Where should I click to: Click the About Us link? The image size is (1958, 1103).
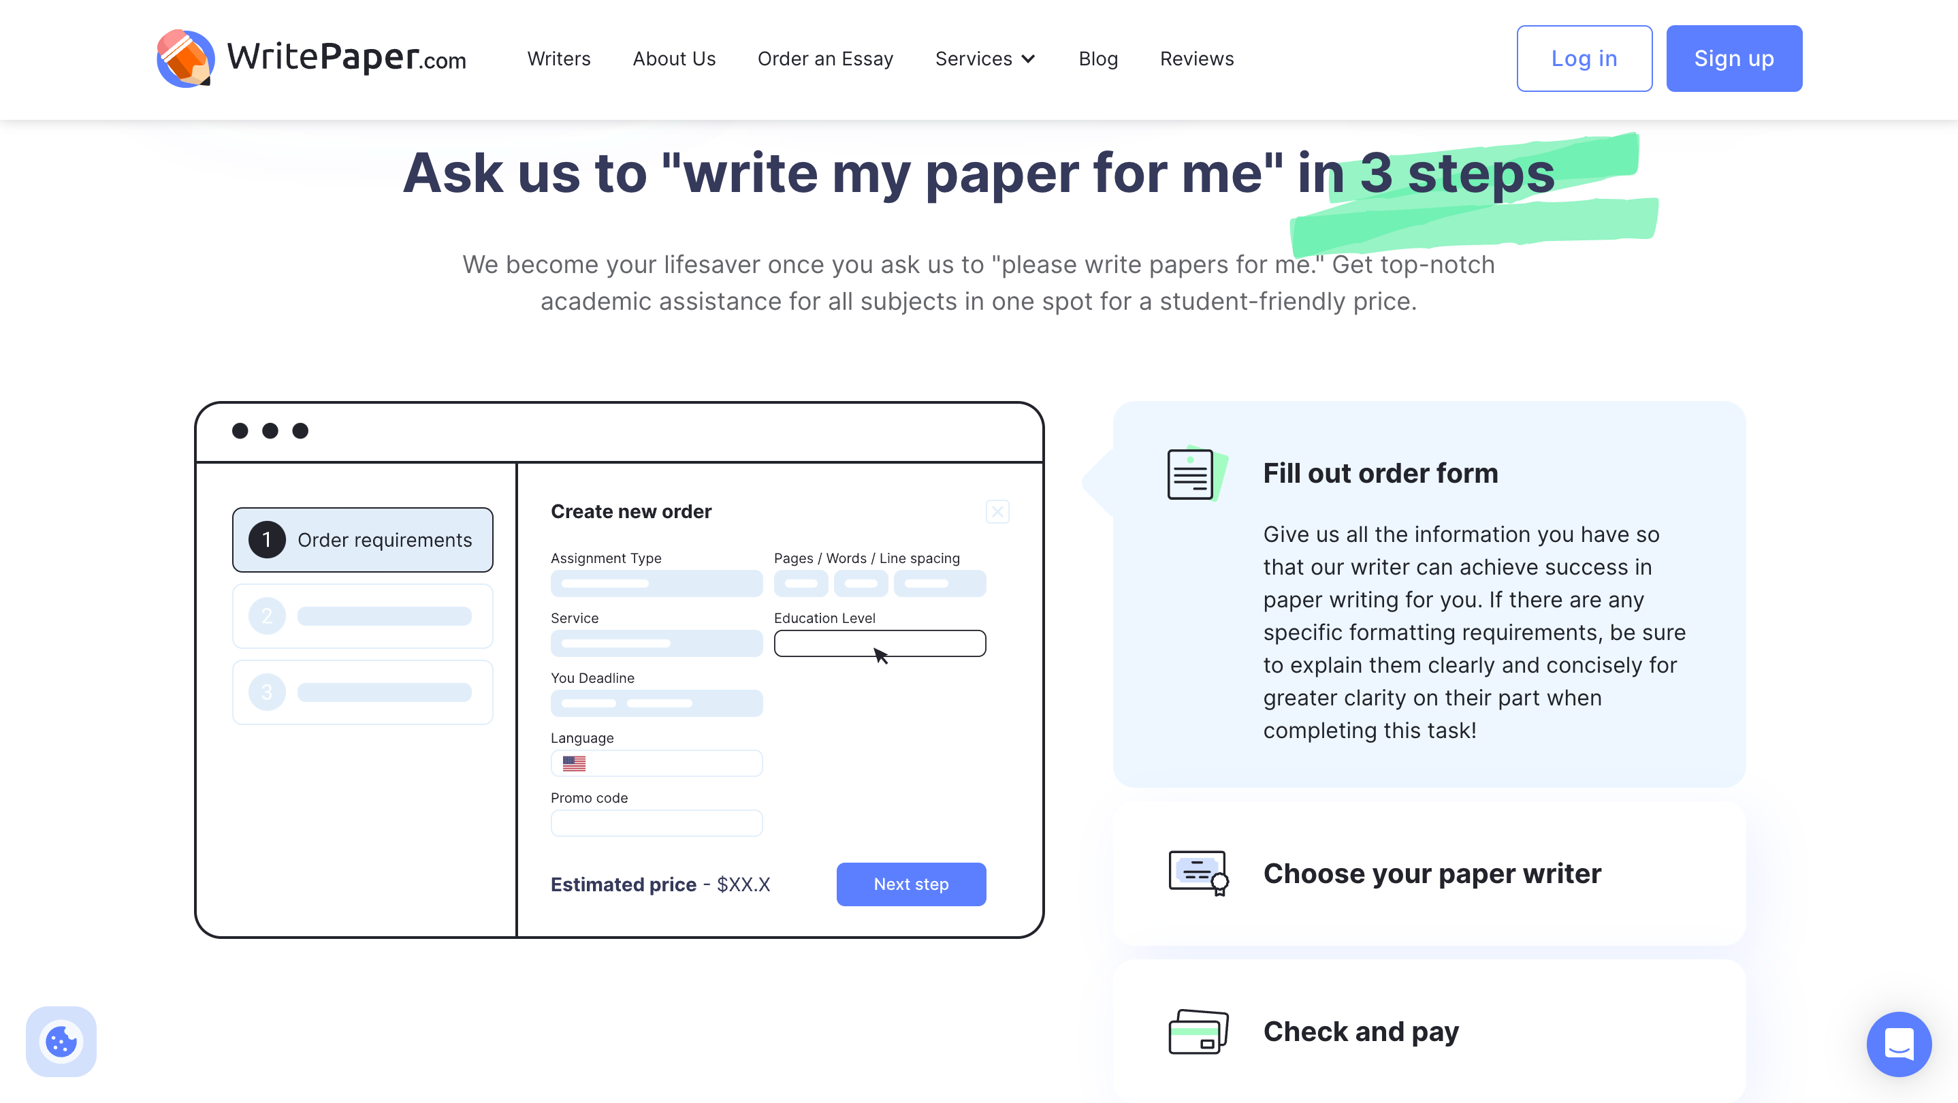[674, 58]
